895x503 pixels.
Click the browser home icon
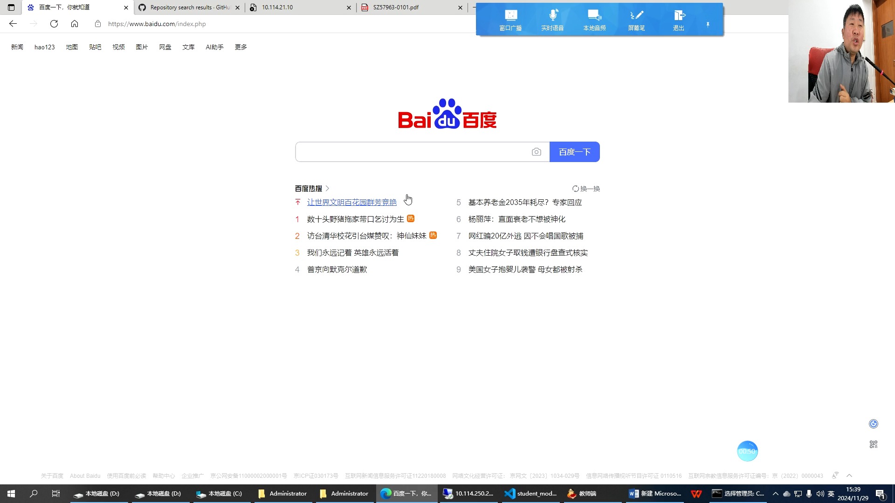pyautogui.click(x=75, y=24)
